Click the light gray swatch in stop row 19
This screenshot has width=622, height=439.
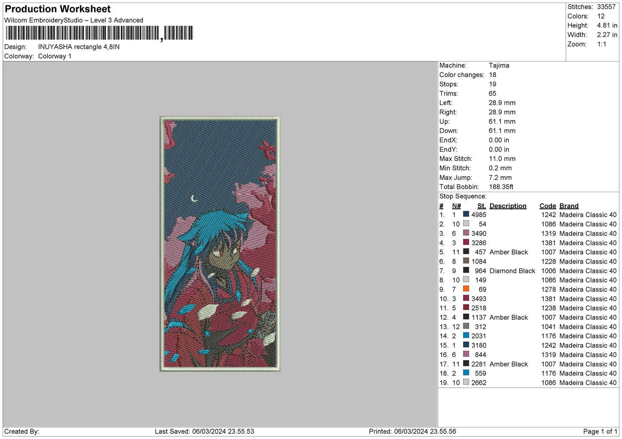466,382
